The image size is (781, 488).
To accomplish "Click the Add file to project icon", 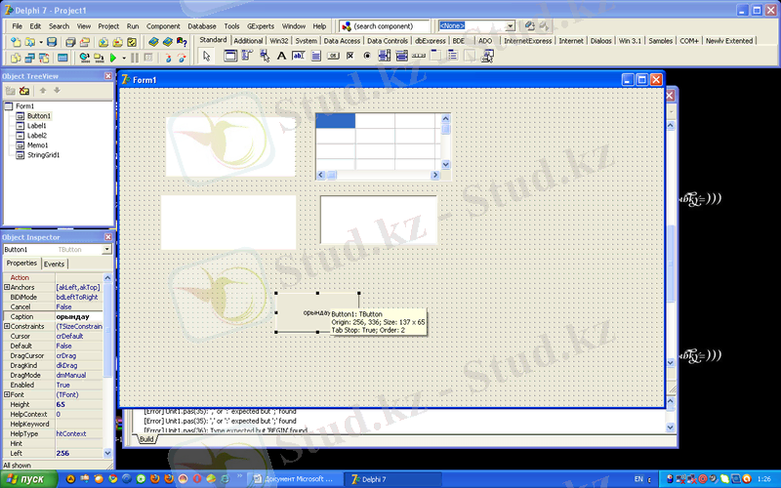I will [103, 42].
